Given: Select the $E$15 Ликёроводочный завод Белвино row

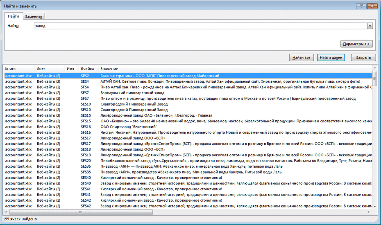Looking at the screenshot, I should click(x=188, y=115).
